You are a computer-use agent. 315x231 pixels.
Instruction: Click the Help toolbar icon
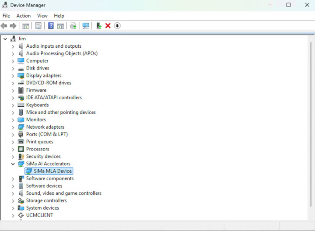tap(51, 26)
